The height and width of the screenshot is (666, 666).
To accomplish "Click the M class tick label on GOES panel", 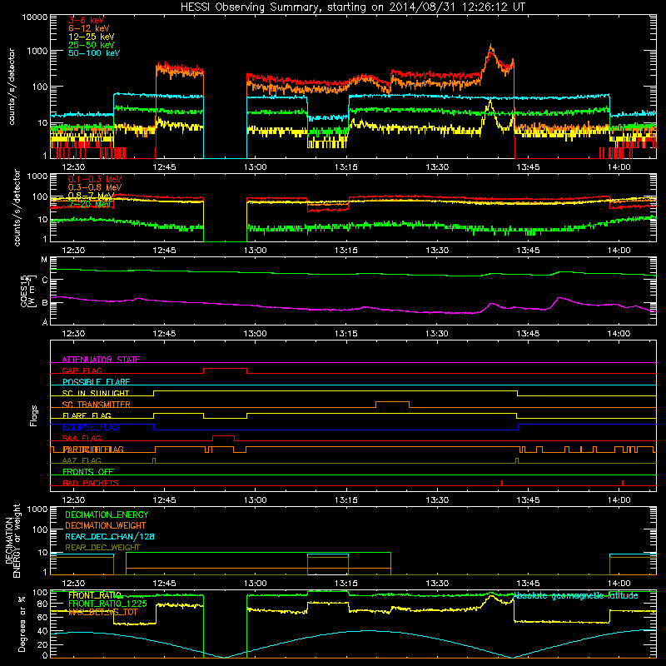I will (x=44, y=260).
